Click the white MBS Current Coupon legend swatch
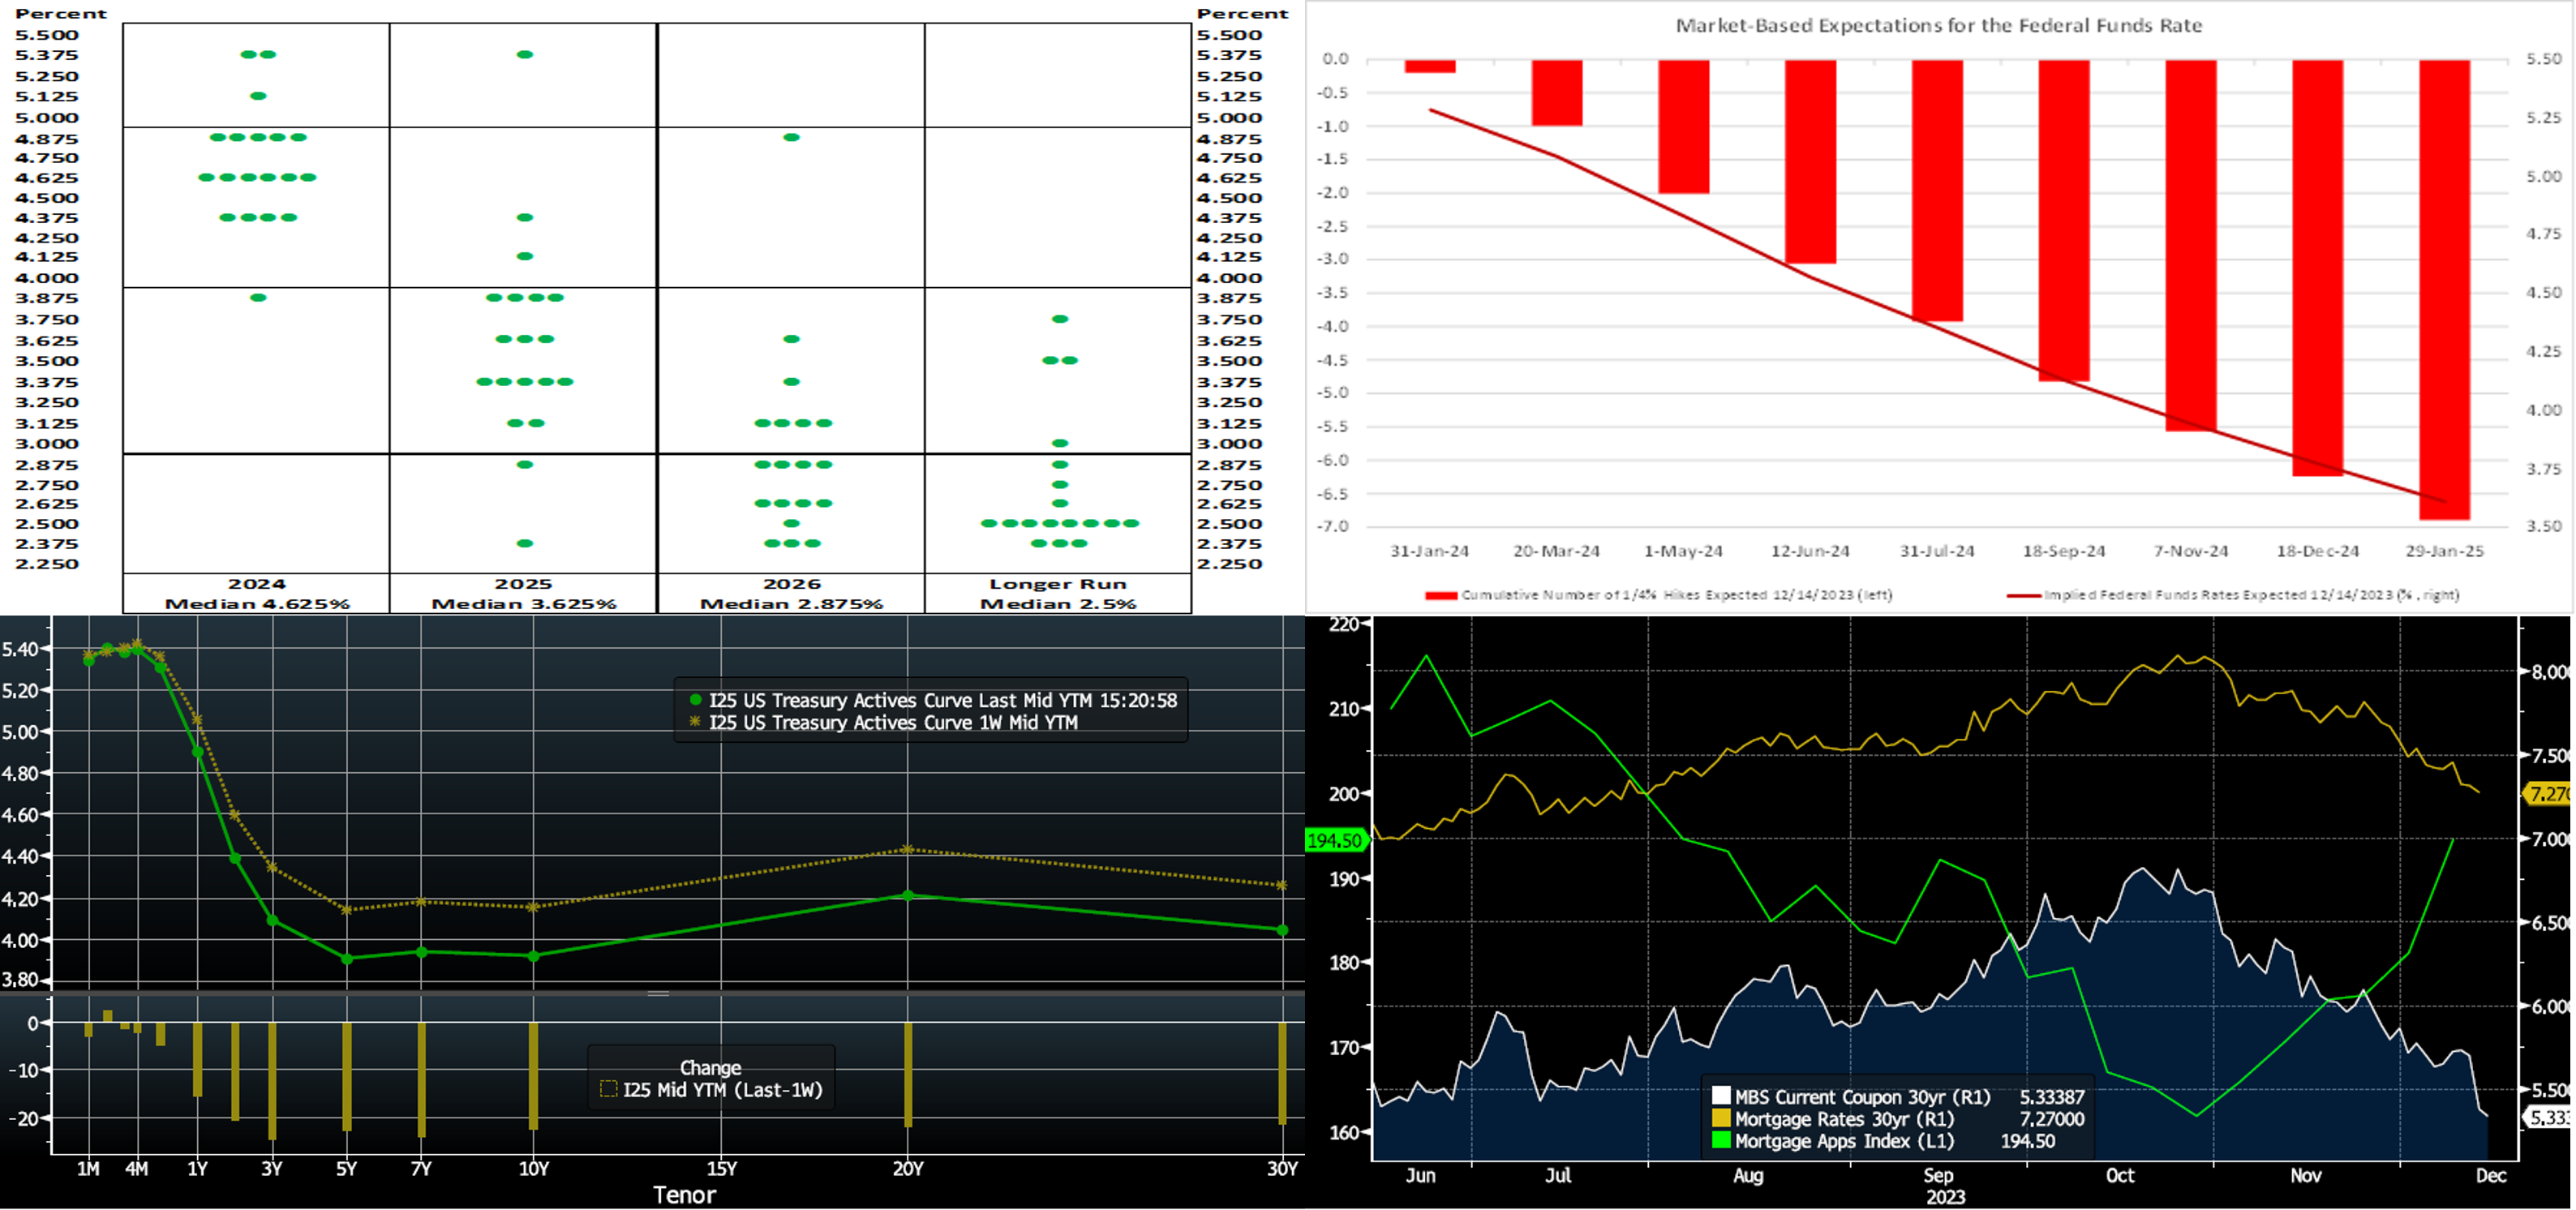 (1721, 1096)
